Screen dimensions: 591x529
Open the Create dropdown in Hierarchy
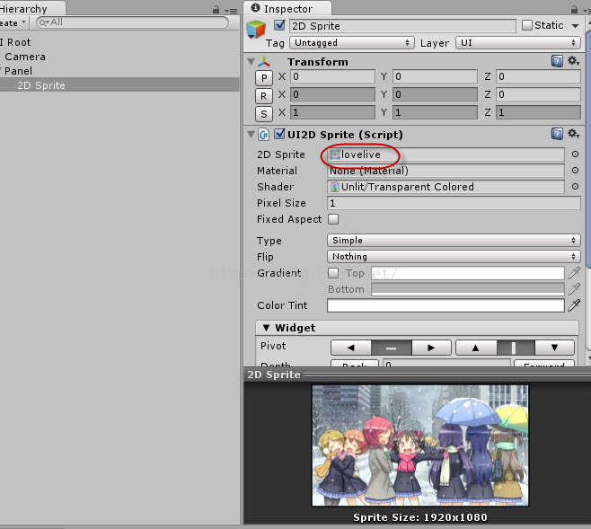point(13,23)
